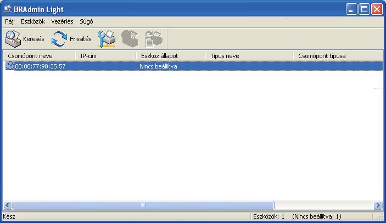Open the printer configuration wrench icon
Image resolution: width=386 pixels, height=223 pixels.
(107, 39)
